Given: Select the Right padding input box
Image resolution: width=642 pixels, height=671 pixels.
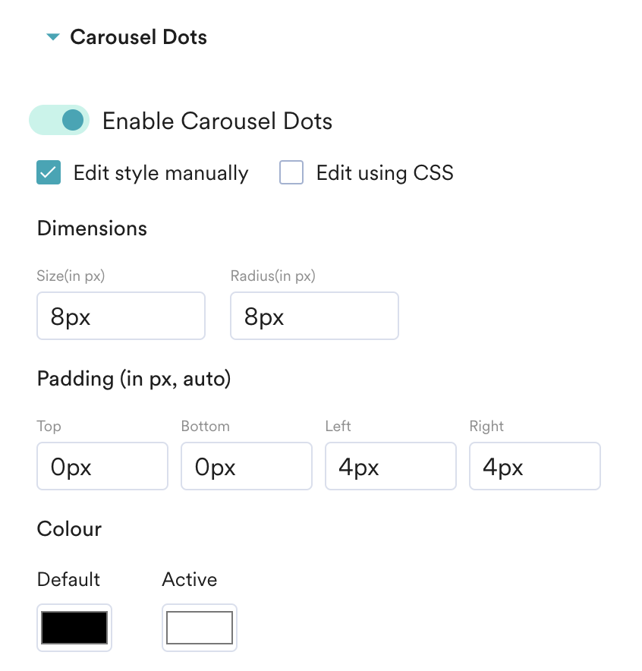Looking at the screenshot, I should pos(535,467).
